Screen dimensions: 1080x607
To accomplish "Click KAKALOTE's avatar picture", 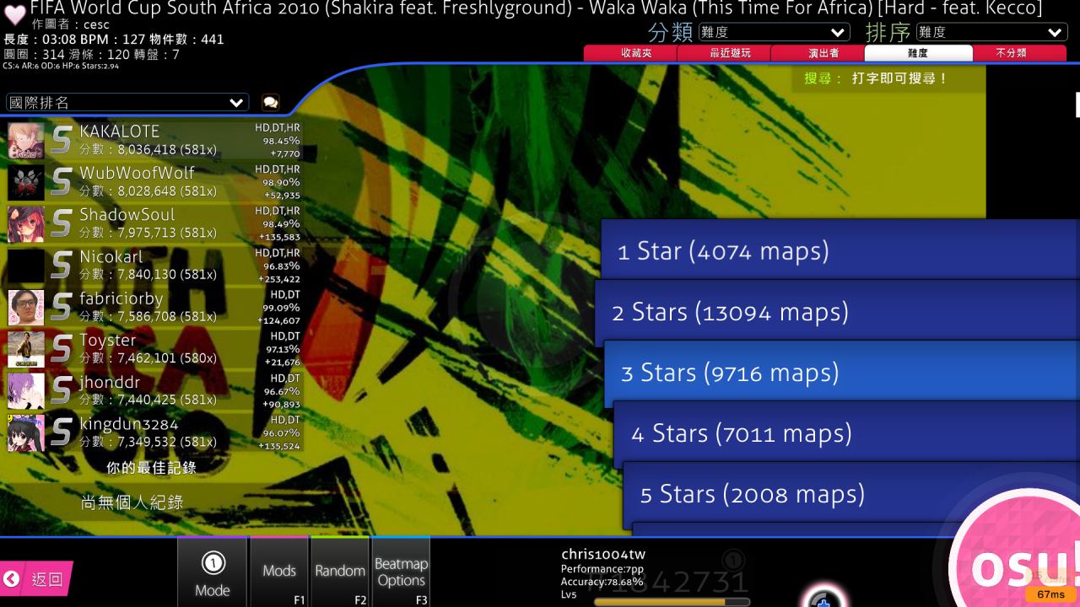I will [x=26, y=141].
